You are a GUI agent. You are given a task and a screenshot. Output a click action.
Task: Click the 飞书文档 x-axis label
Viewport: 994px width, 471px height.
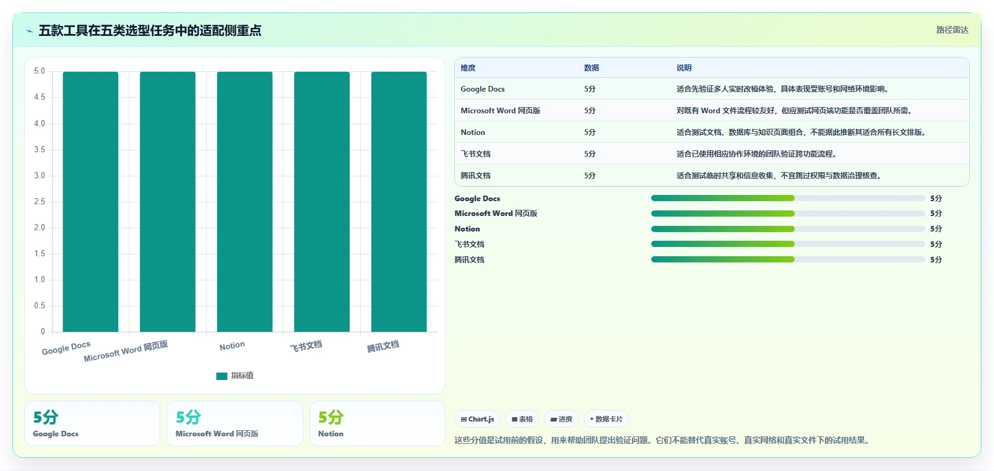(306, 346)
